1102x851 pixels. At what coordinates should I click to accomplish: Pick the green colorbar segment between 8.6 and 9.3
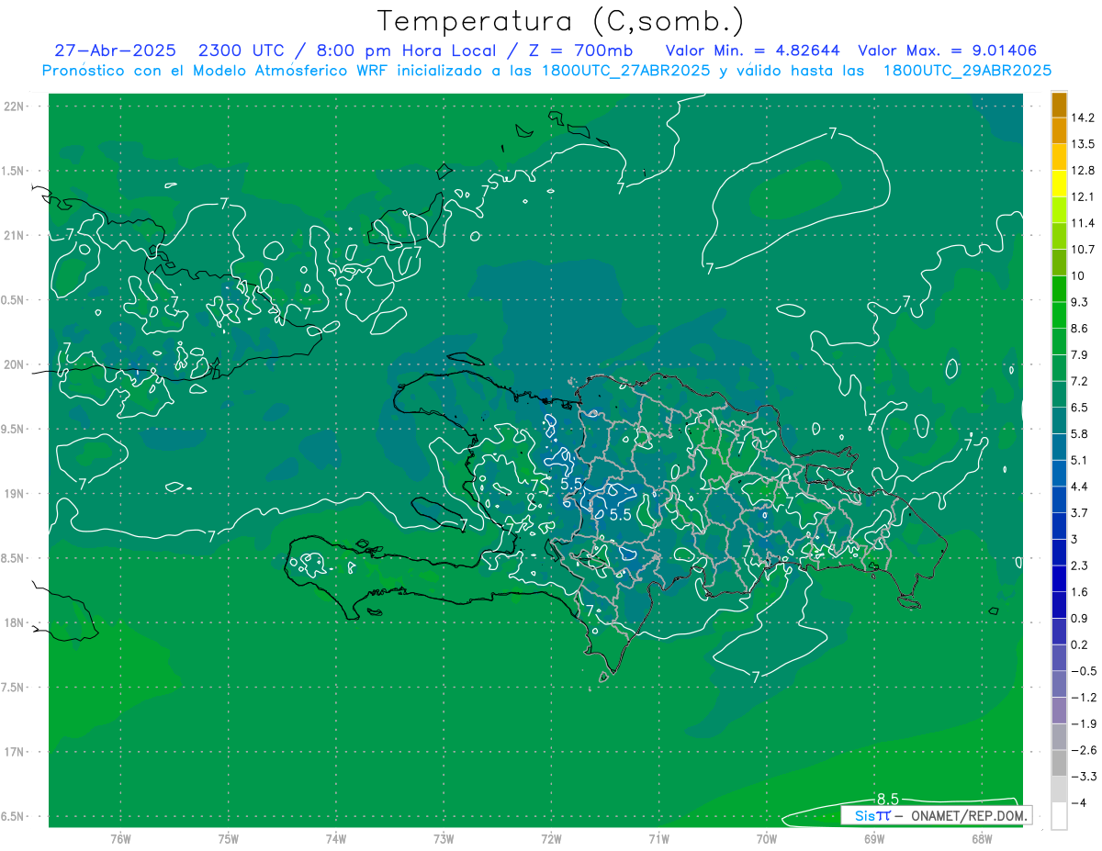point(1059,316)
